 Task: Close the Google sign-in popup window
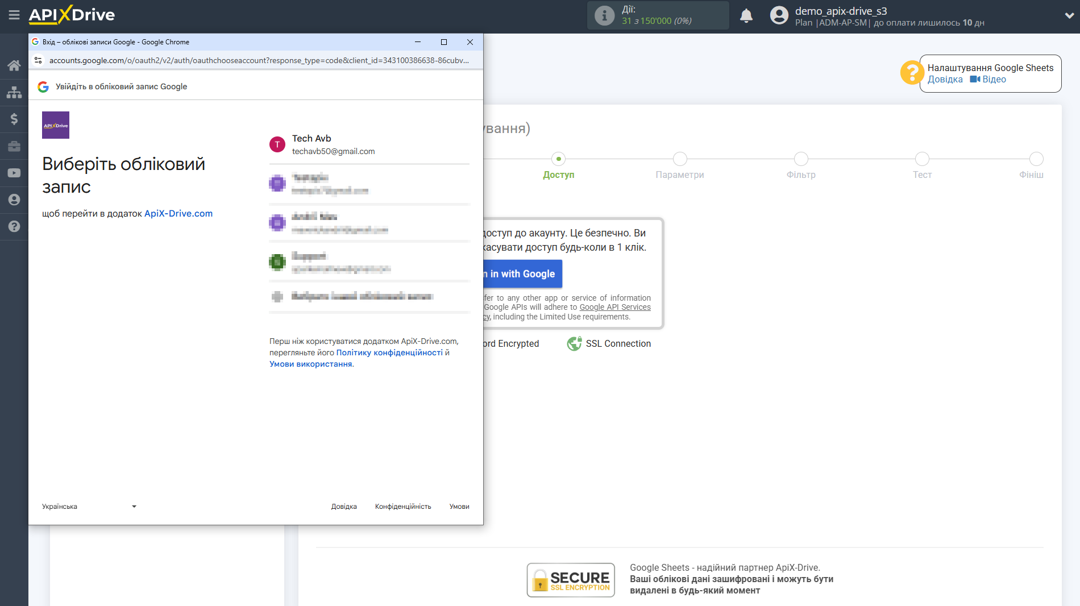click(470, 42)
